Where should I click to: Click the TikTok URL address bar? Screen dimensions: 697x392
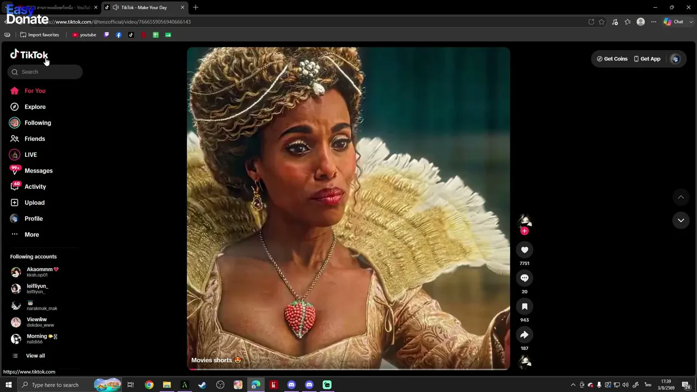pos(305,22)
